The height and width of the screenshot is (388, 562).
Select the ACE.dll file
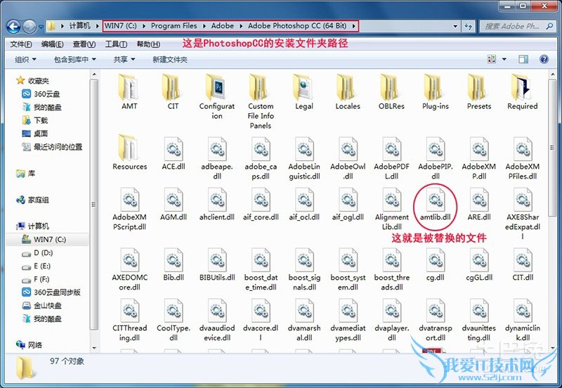pos(173,153)
